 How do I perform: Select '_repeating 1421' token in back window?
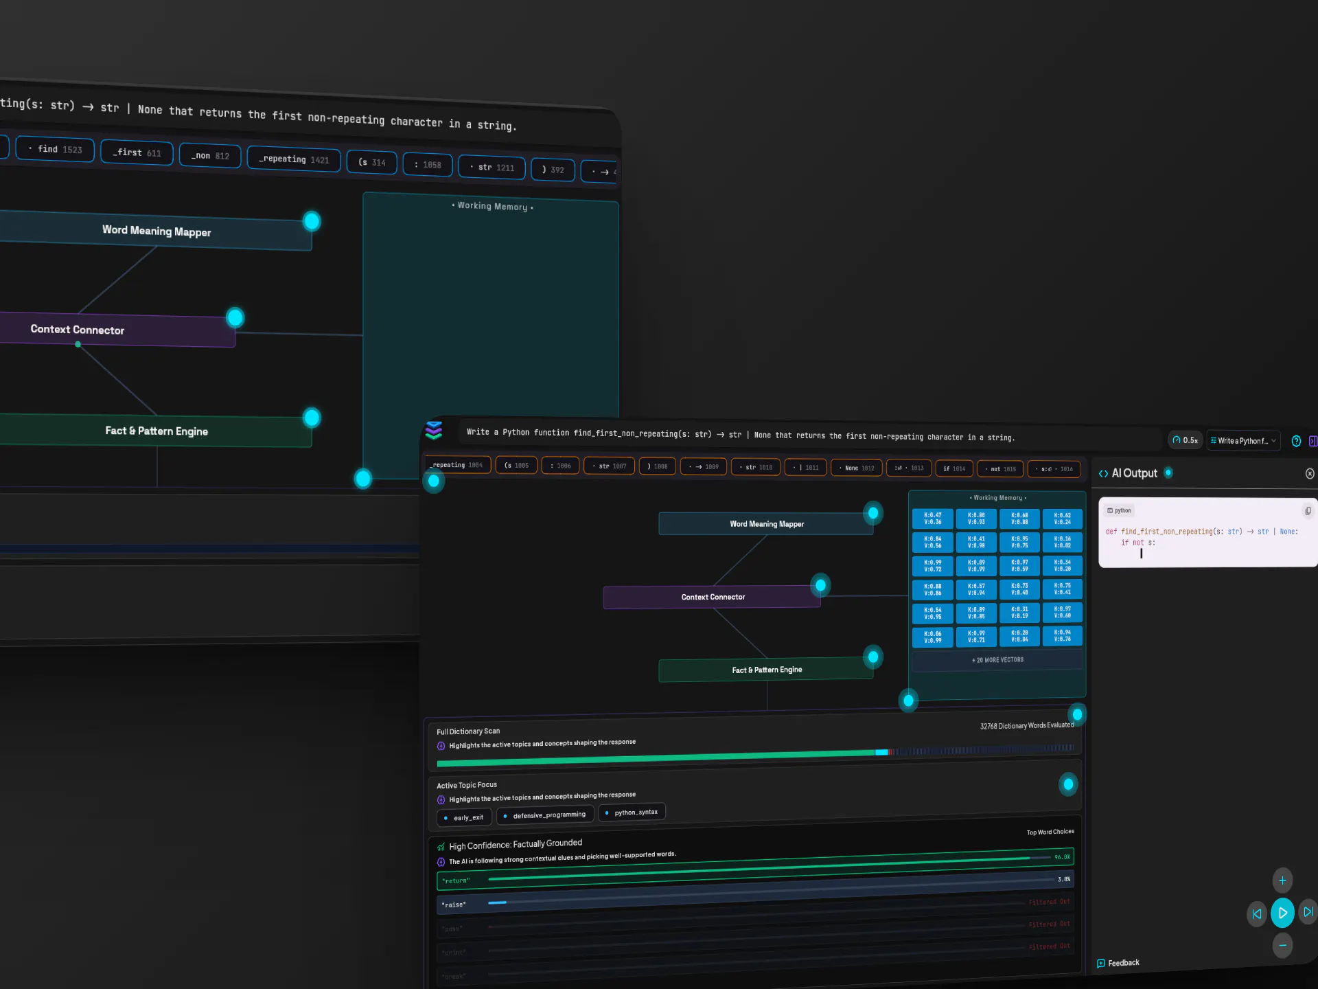(294, 159)
